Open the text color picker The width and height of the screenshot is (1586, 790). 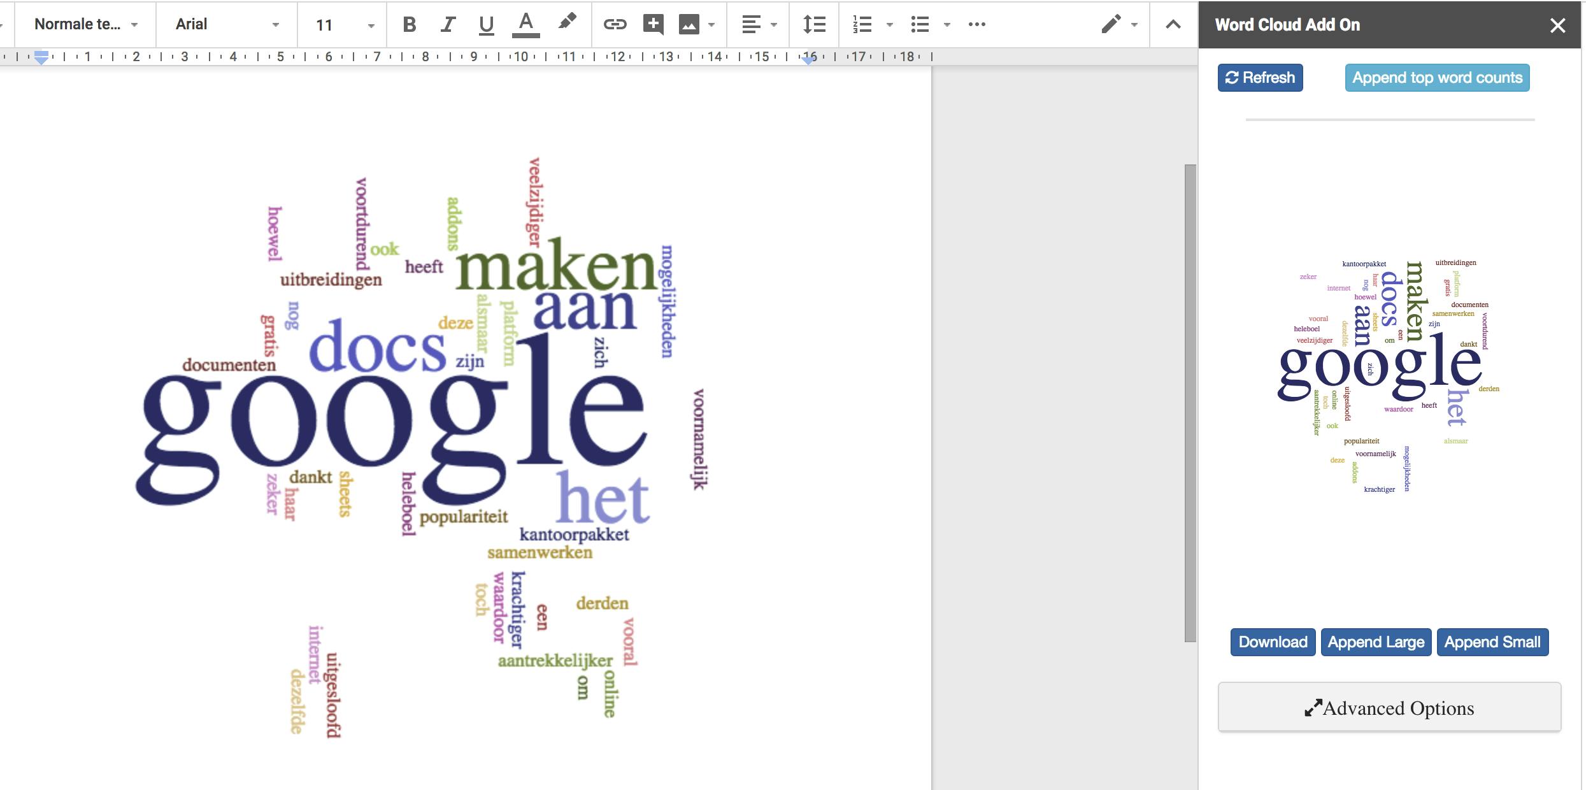[525, 24]
